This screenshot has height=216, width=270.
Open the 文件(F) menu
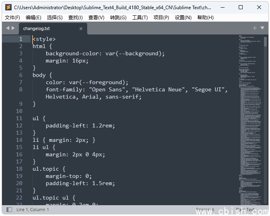click(x=12, y=18)
